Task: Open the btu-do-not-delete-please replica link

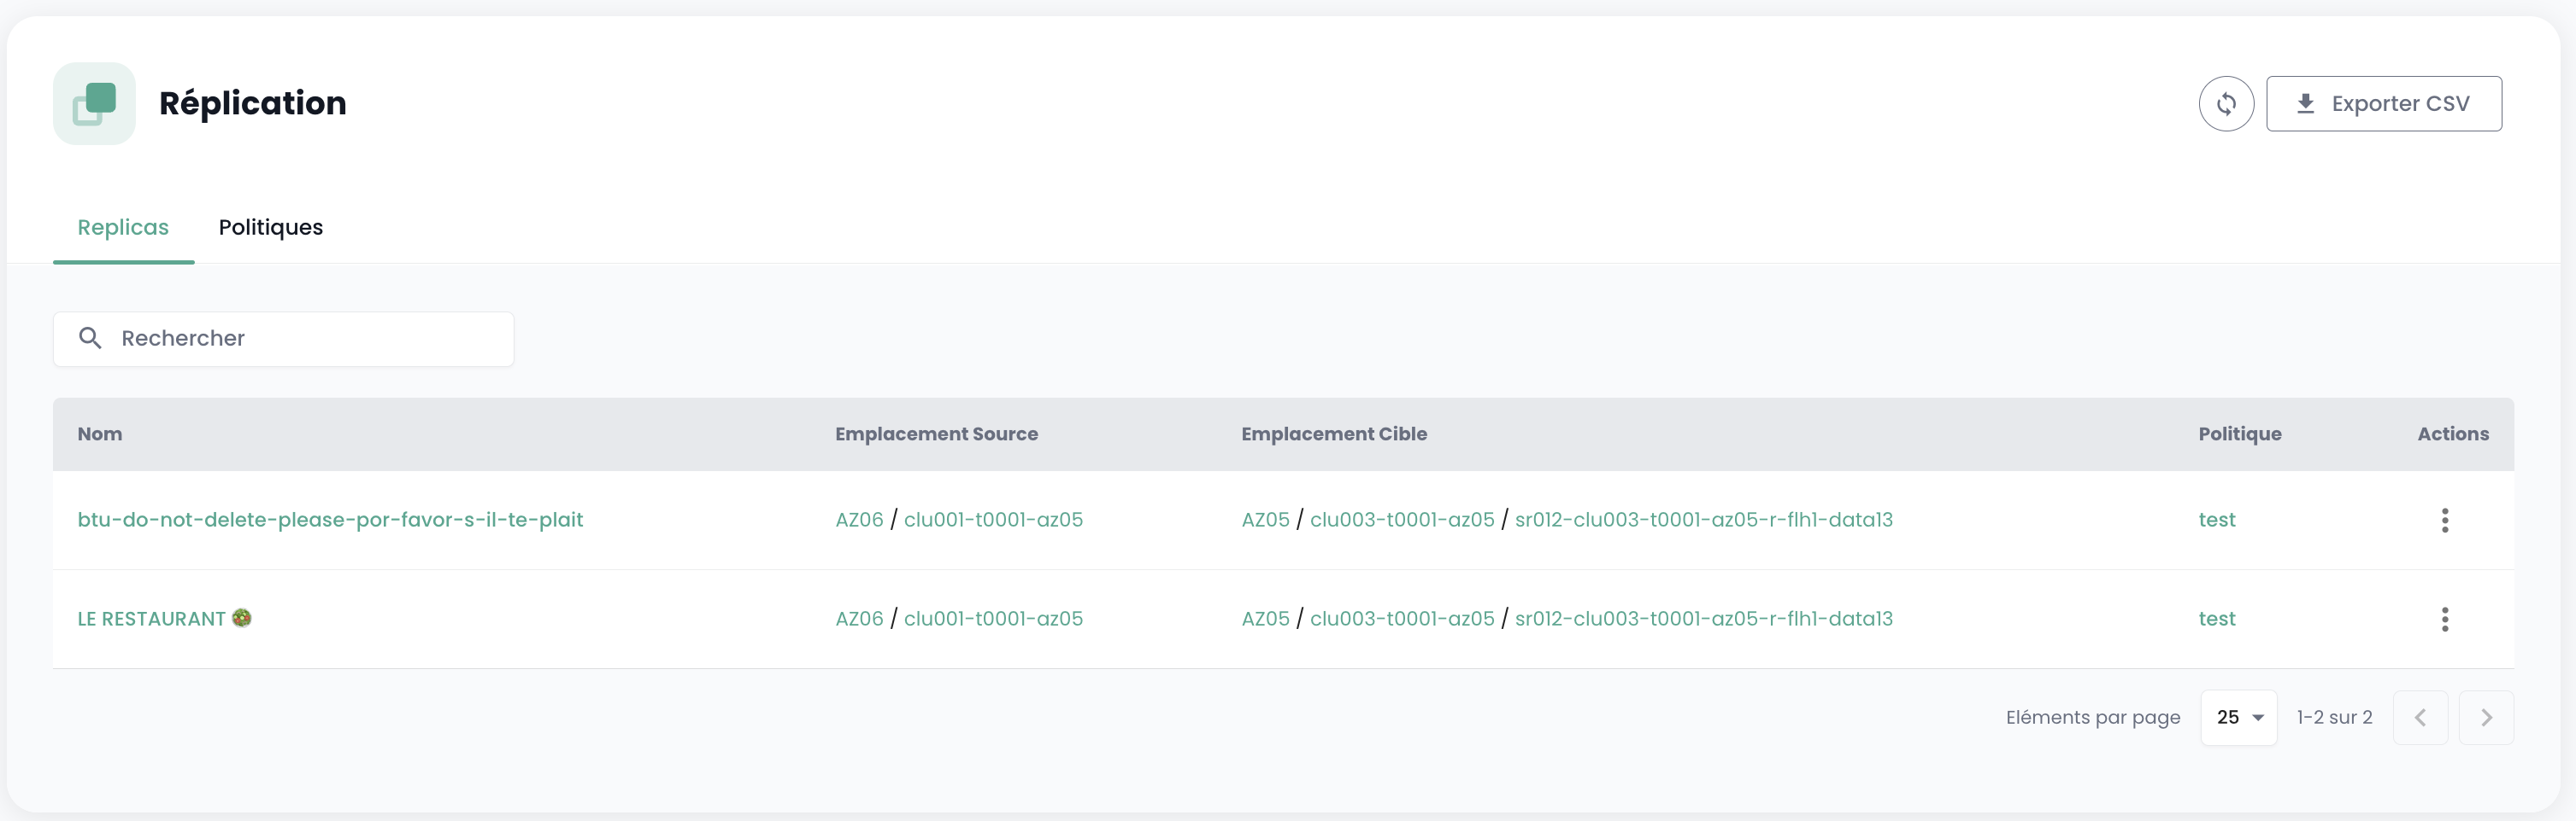Action: pos(330,521)
